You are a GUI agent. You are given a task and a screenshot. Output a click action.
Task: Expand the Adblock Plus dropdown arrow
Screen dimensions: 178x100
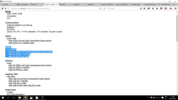167,8
